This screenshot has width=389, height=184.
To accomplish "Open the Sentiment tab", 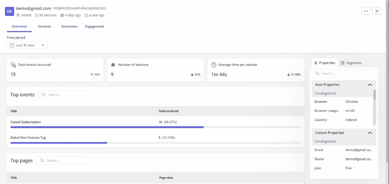I will coord(69,26).
